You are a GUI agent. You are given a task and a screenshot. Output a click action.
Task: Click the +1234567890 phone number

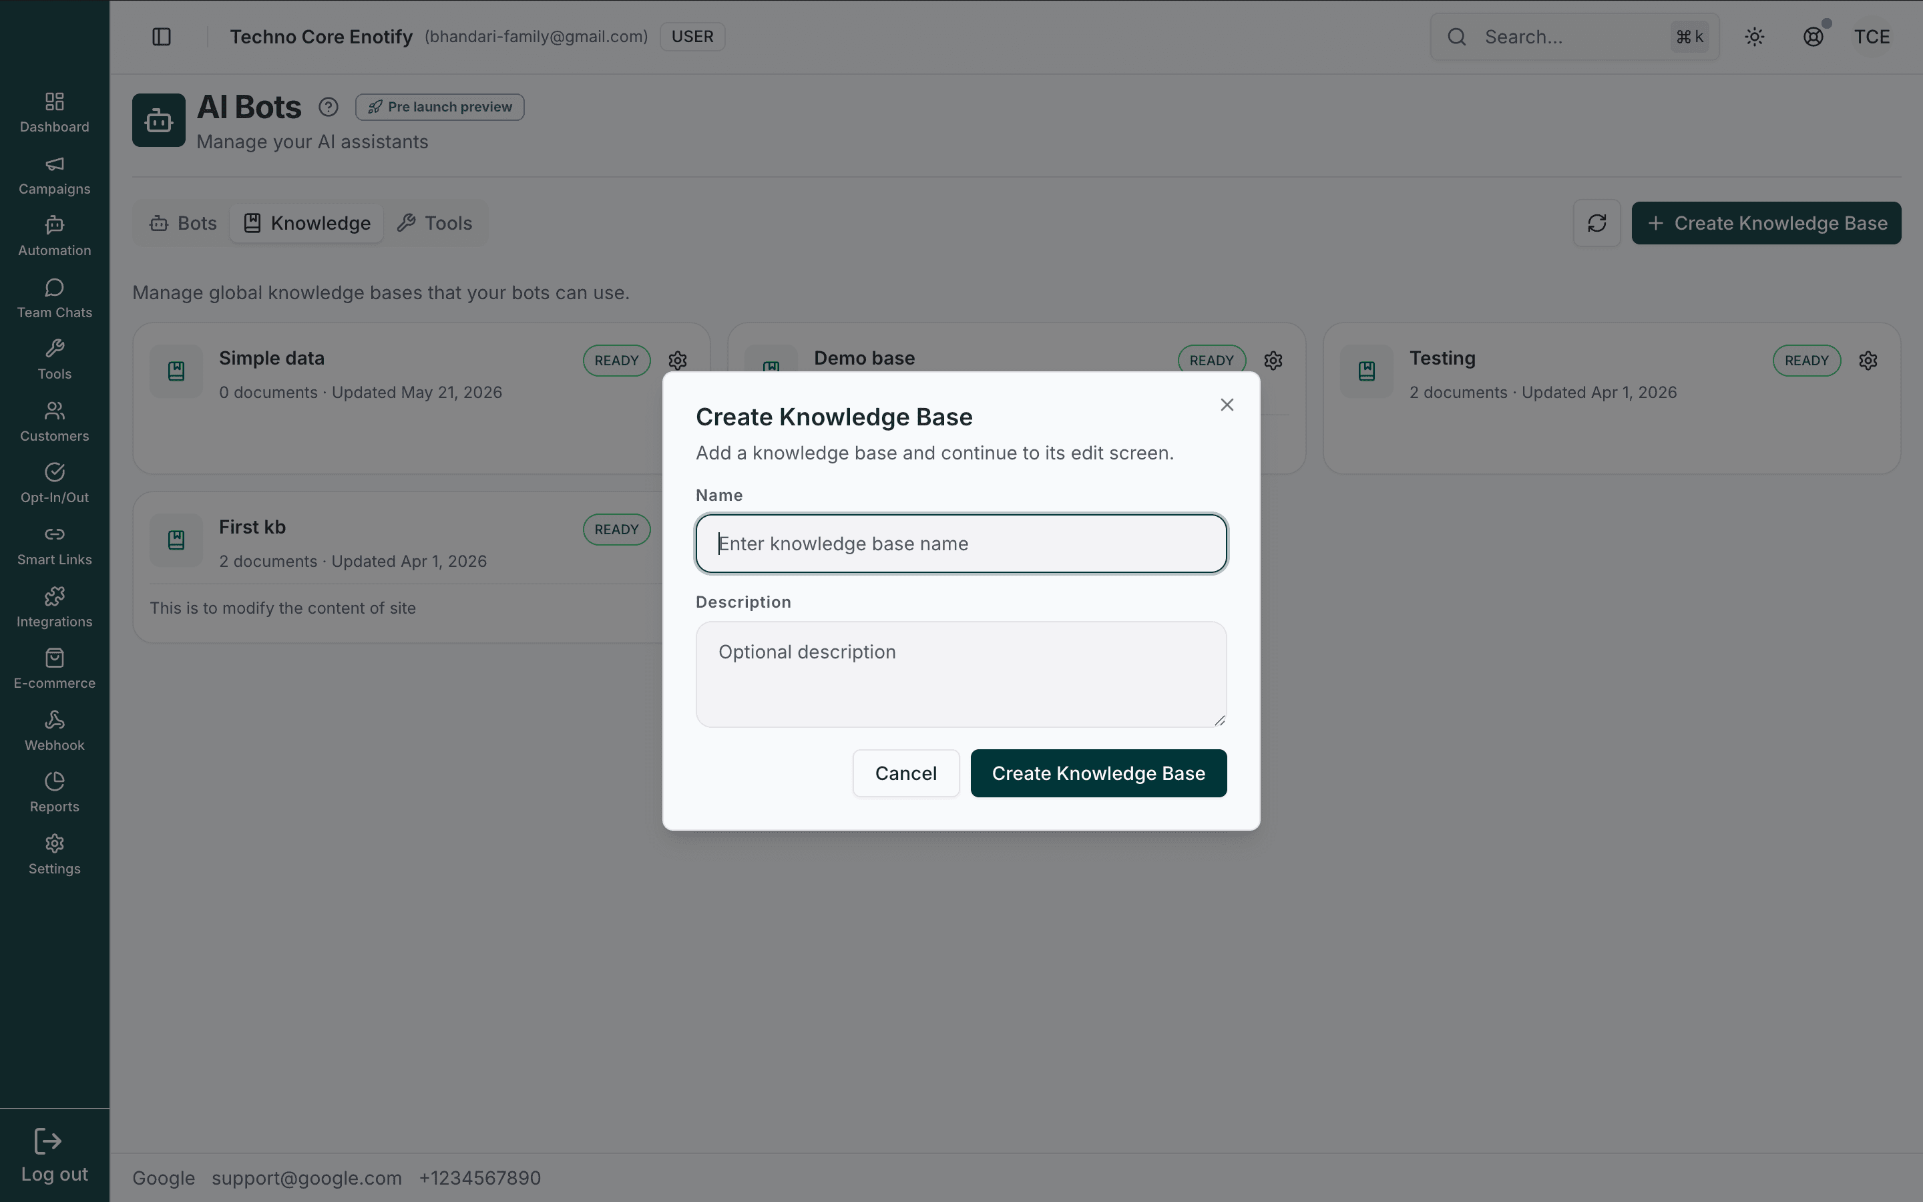click(x=480, y=1178)
